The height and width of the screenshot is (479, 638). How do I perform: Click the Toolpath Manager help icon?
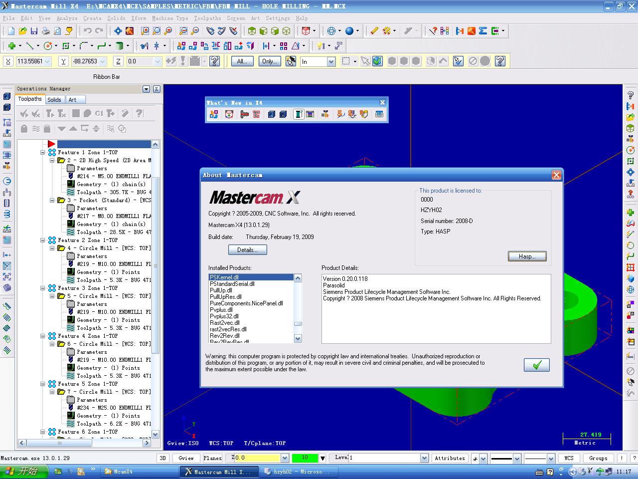(x=140, y=114)
